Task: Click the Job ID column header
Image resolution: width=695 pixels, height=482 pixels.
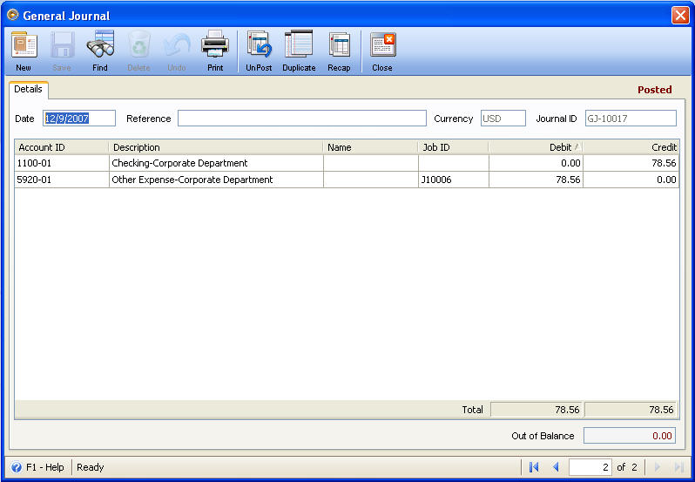Action: point(454,147)
